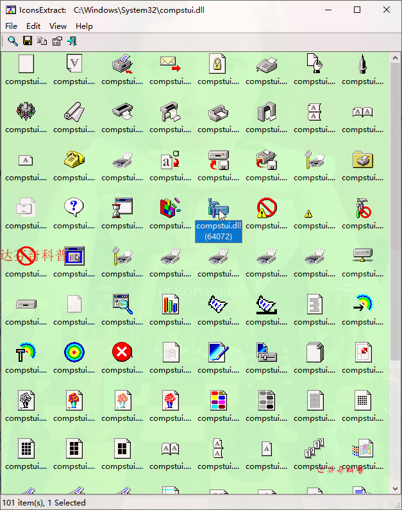Select the padlock document icon
Screen dimensions: 402x510
217,64
